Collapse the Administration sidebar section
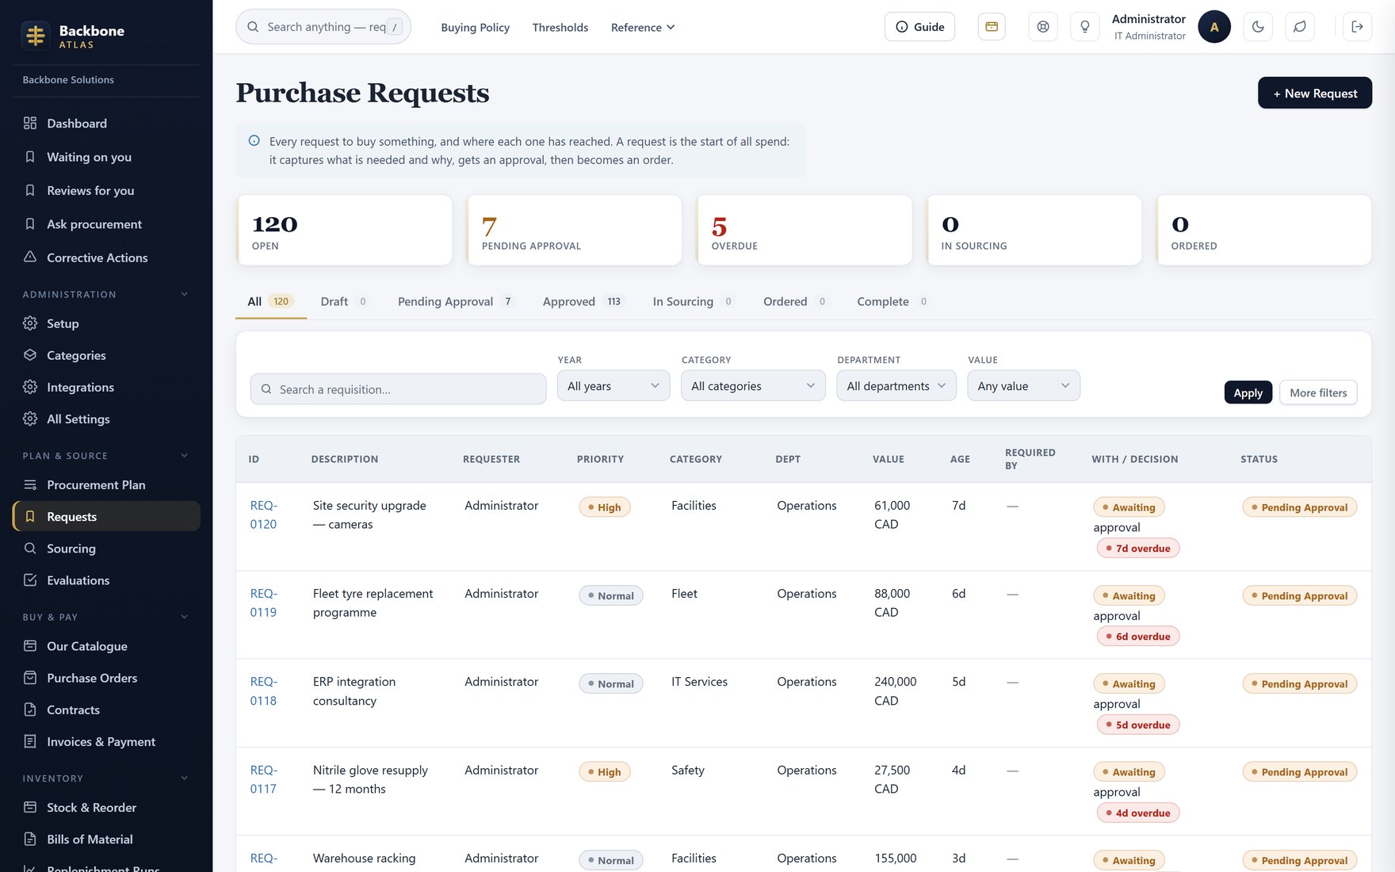The width and height of the screenshot is (1395, 872). (185, 294)
